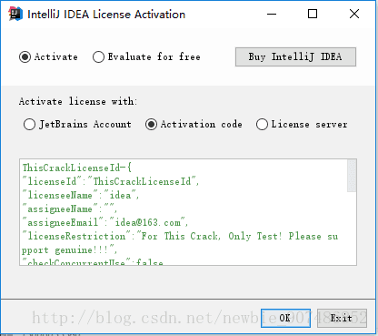Screen dimensions: 378x336
Task: Place cursor on the assigneeEmail line
Action: tap(104, 222)
